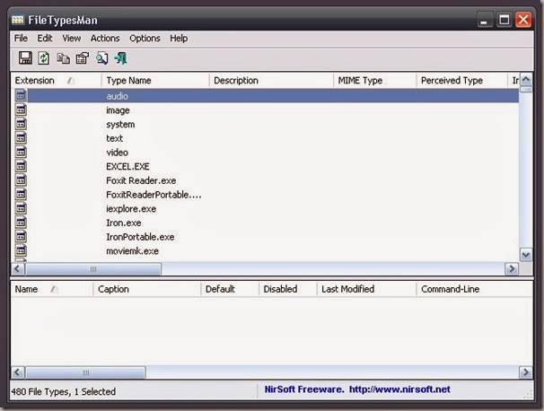Select the IronPortable.exe type name

140,237
